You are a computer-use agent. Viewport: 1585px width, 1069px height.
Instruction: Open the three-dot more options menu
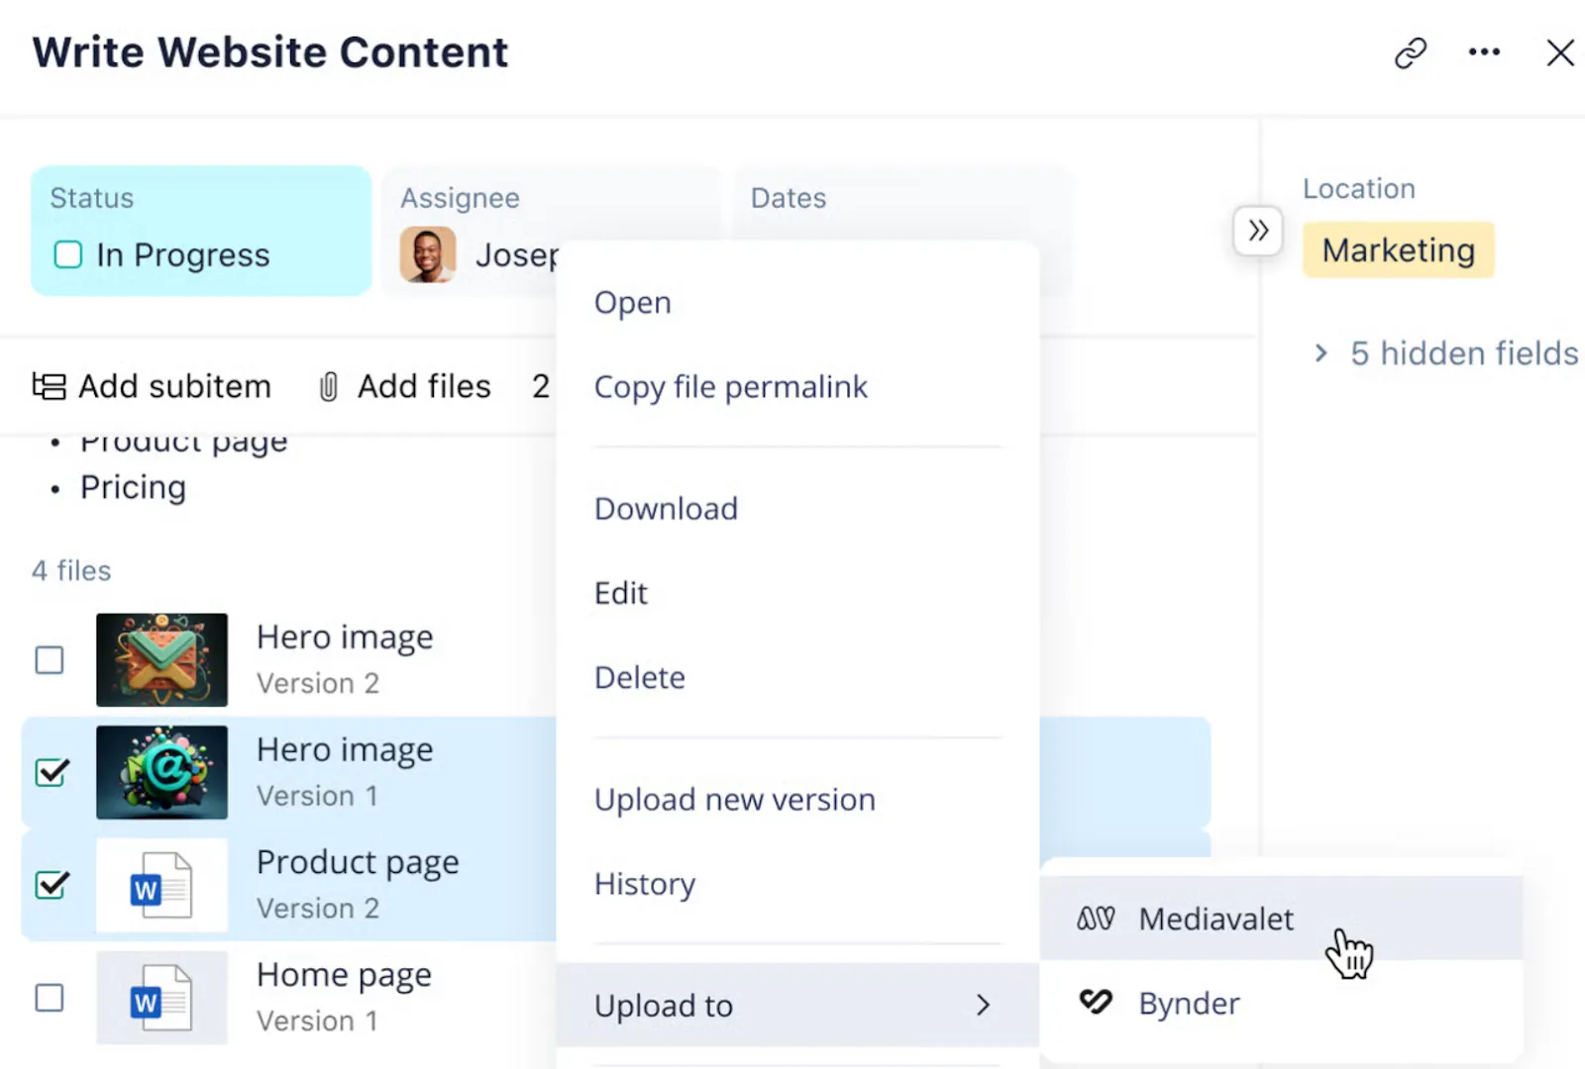(1484, 51)
